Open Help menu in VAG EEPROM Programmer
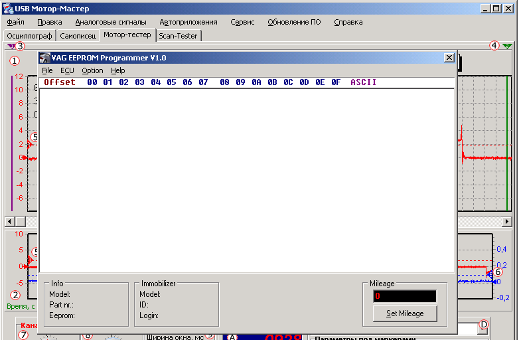Viewport: 519px width, 340px height. pos(118,70)
